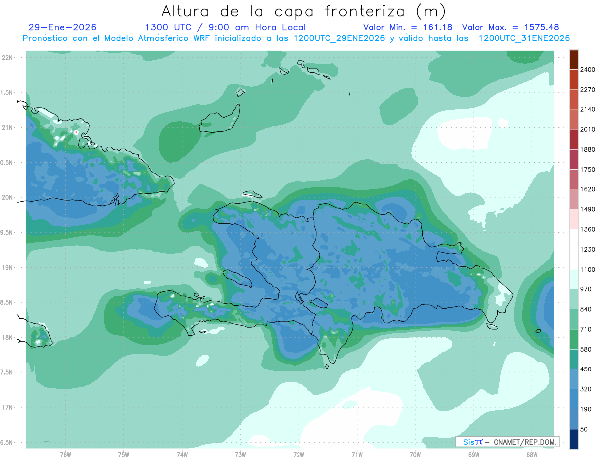Pick the colorbar swatch between 50 and 190
This screenshot has height=461, width=597.
pyautogui.click(x=574, y=419)
